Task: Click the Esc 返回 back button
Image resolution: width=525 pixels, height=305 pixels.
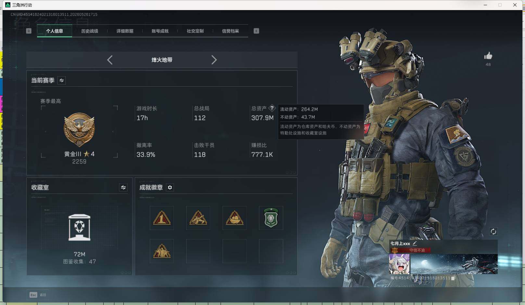Action: pos(38,295)
